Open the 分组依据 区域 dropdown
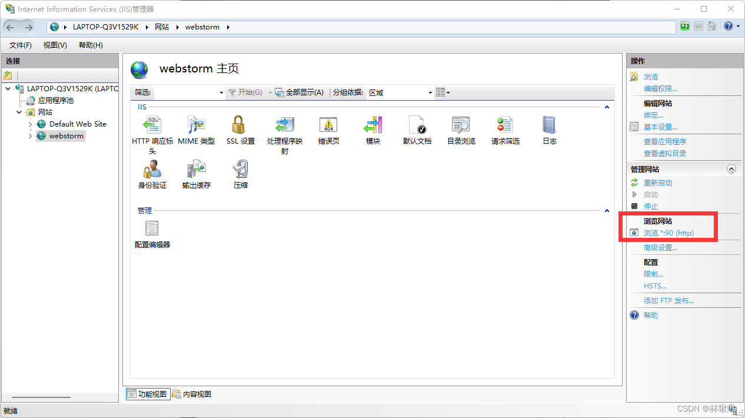Image resolution: width=745 pixels, height=418 pixels. [430, 92]
